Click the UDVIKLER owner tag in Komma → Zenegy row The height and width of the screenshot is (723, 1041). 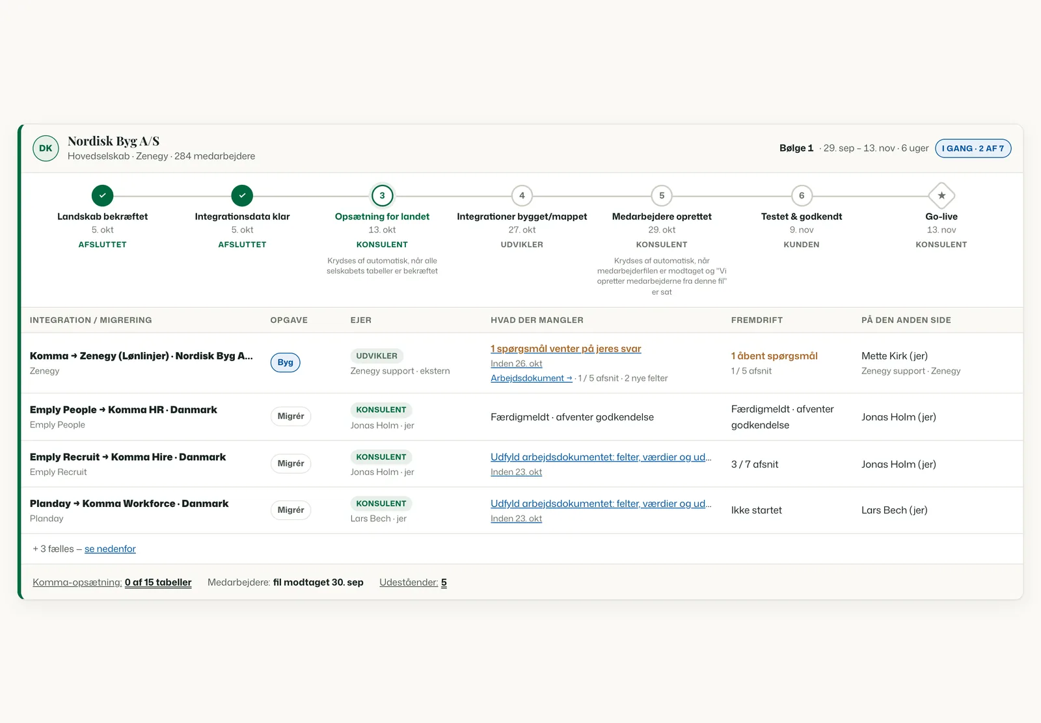(377, 356)
